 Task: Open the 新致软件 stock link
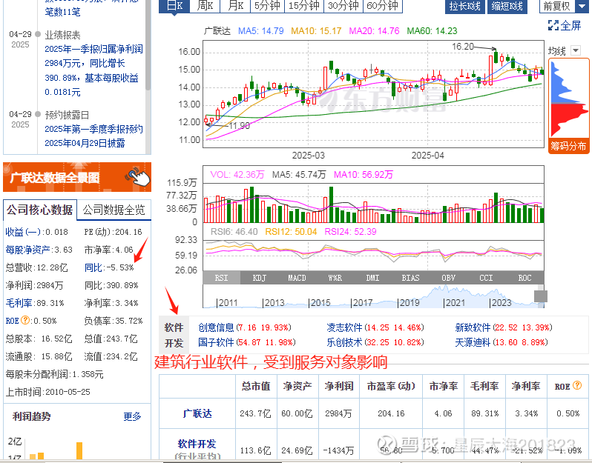[x=473, y=327]
